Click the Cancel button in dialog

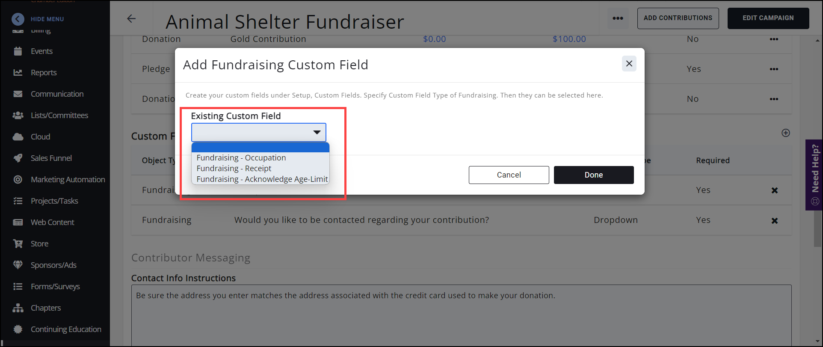(509, 175)
